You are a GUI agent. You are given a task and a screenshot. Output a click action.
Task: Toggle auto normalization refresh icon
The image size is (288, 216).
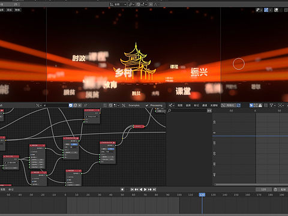[238, 105]
